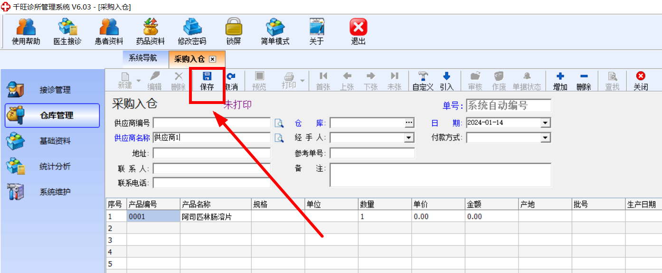Viewport: 662px width, 273px height.
Task: Save the document with 保存
Action: [207, 81]
